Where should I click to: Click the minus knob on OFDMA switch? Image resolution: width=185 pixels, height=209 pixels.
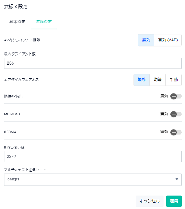174,132
